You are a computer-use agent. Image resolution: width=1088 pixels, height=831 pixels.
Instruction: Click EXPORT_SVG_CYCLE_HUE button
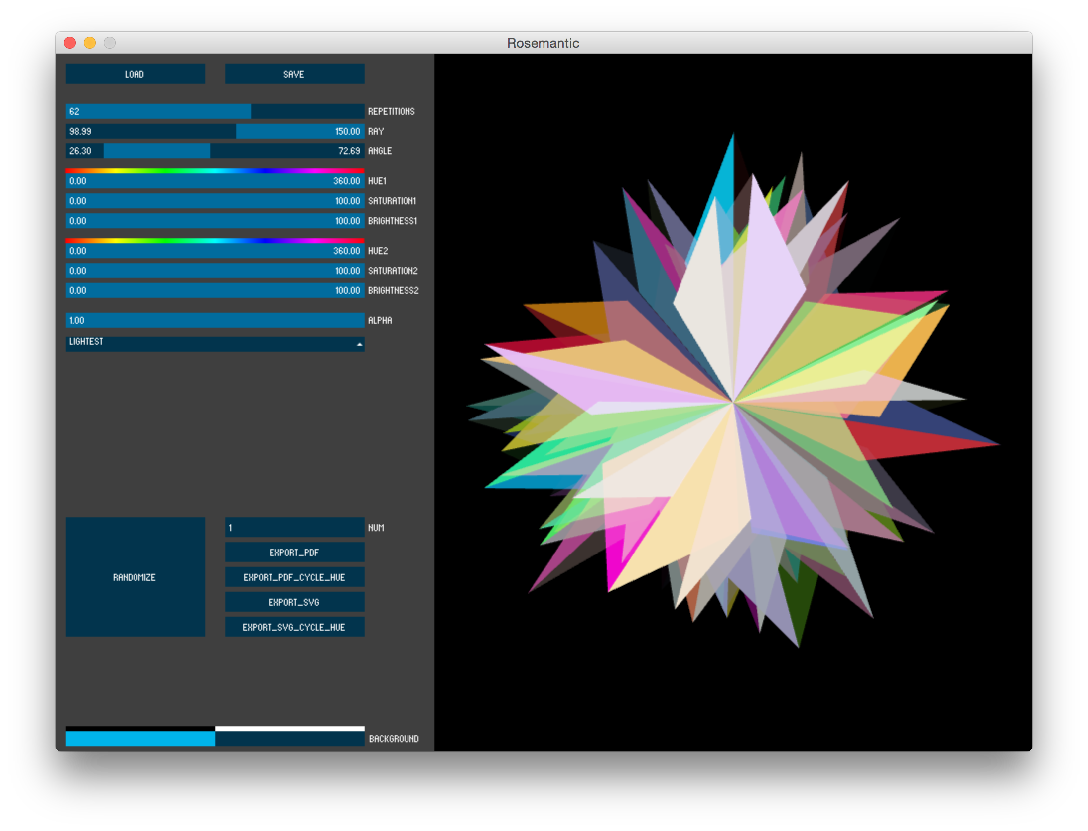point(294,627)
